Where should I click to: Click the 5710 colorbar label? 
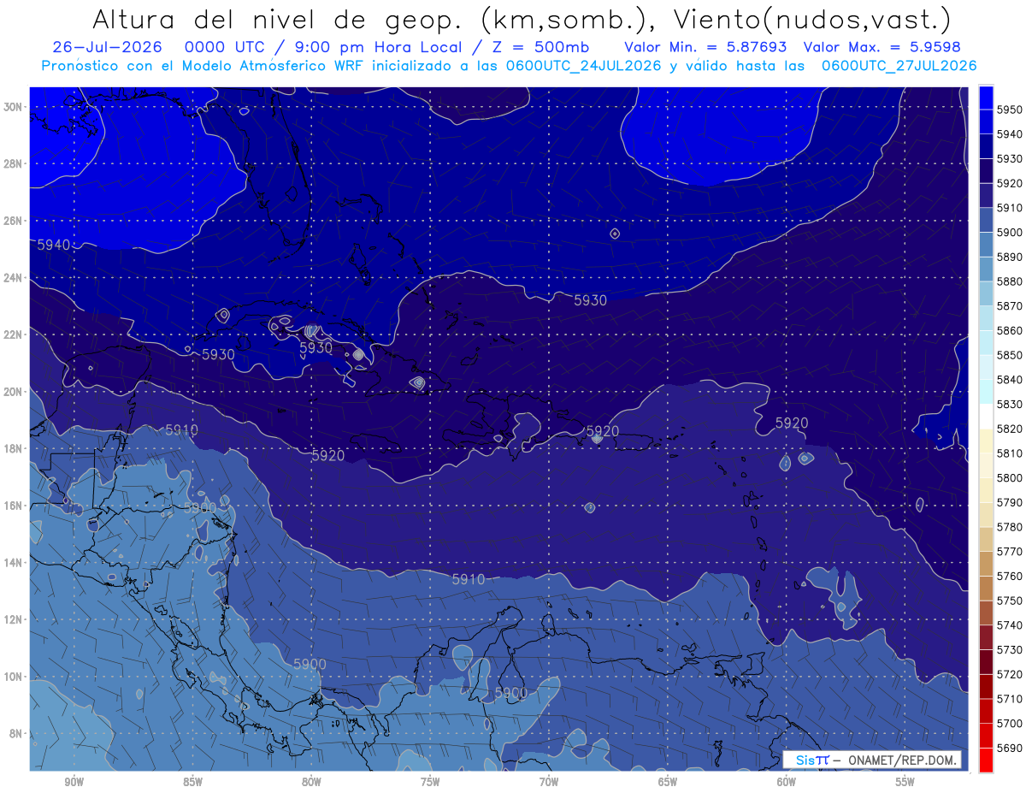1011,699
